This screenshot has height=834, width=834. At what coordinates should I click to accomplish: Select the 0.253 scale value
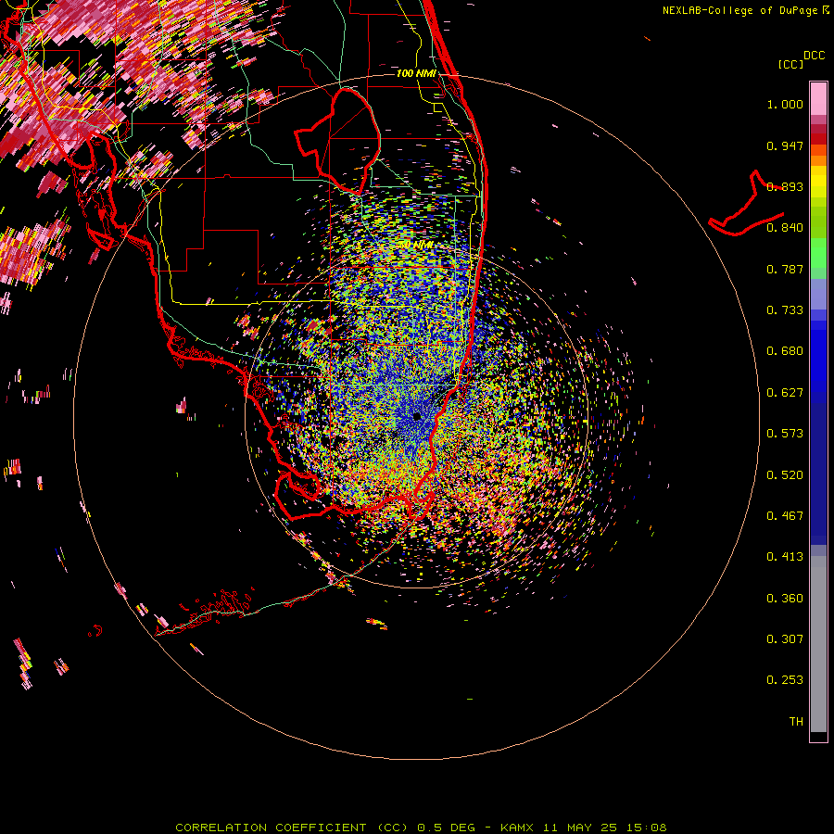tap(785, 680)
